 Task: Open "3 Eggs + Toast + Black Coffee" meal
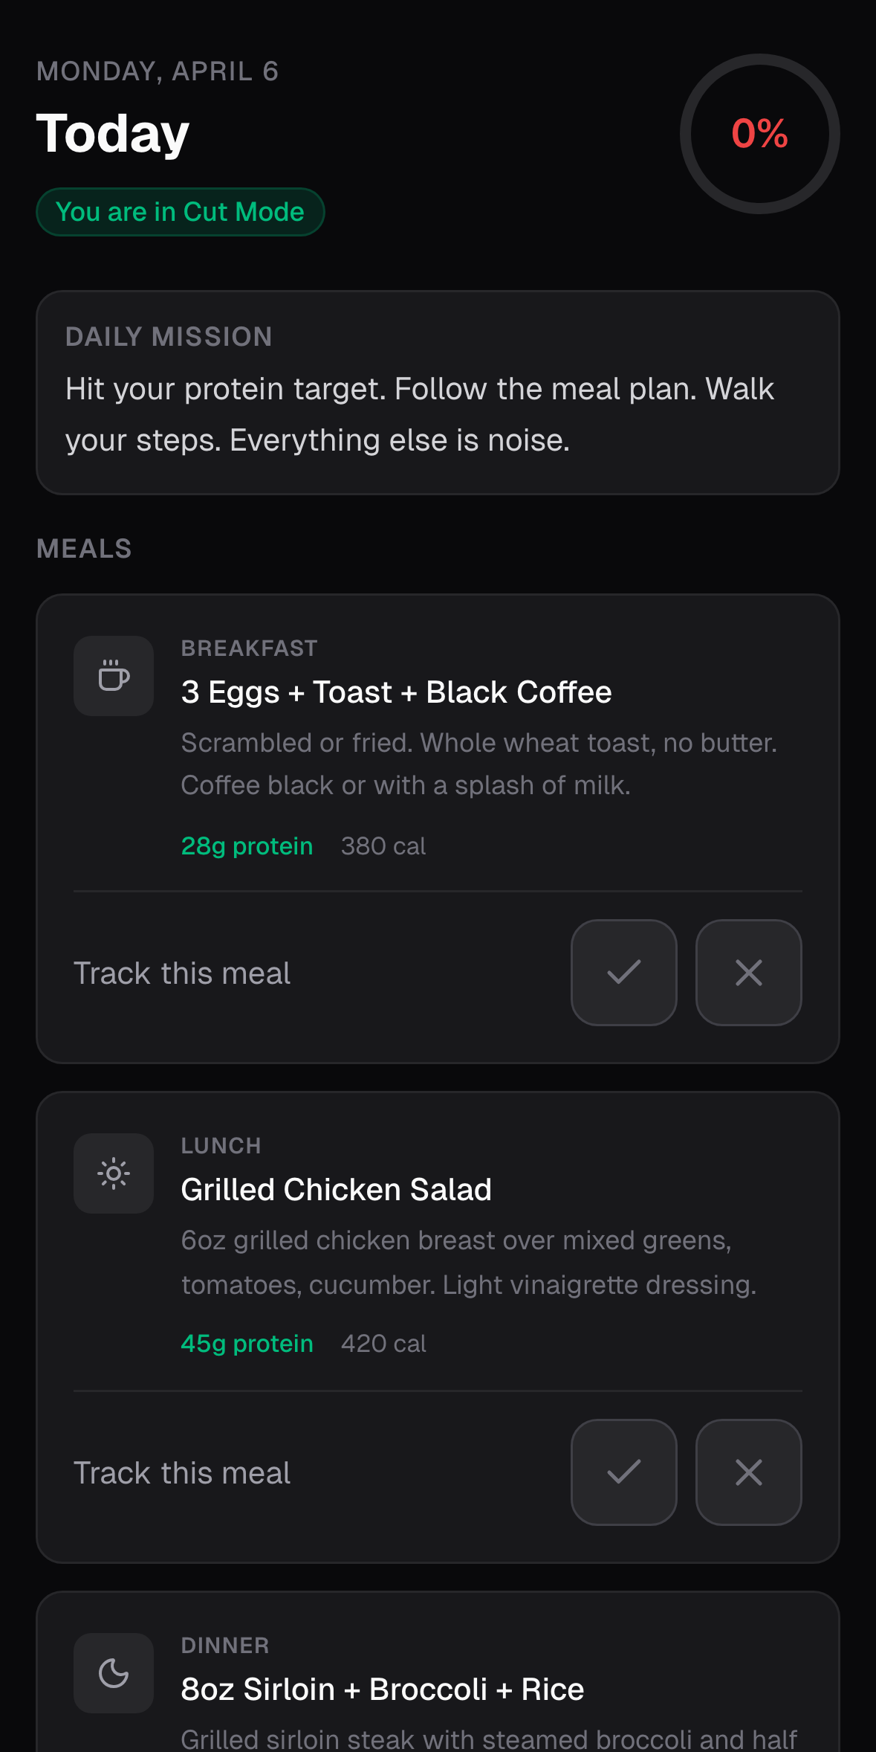[x=396, y=692]
